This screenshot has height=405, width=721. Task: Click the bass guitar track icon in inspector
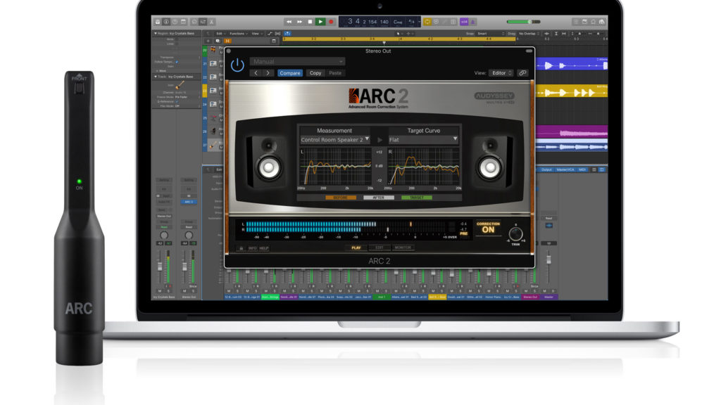click(180, 85)
